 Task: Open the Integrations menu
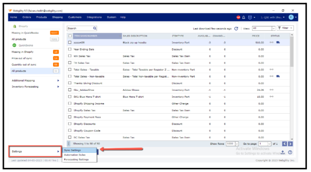coord(94,17)
